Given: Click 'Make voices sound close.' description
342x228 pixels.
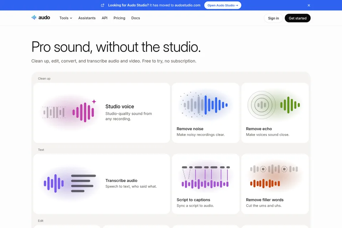Looking at the screenshot, I should pyautogui.click(x=268, y=135).
